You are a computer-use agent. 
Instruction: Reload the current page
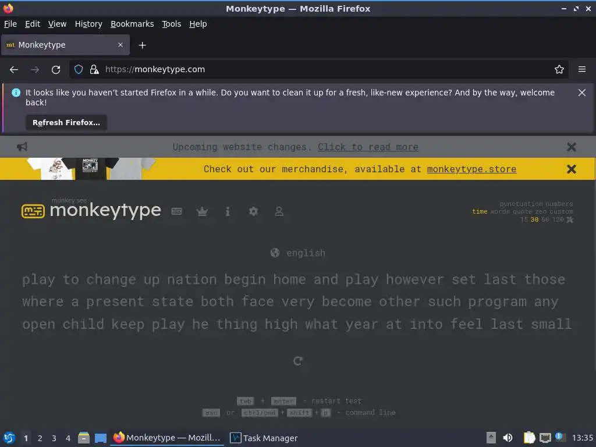coord(56,70)
